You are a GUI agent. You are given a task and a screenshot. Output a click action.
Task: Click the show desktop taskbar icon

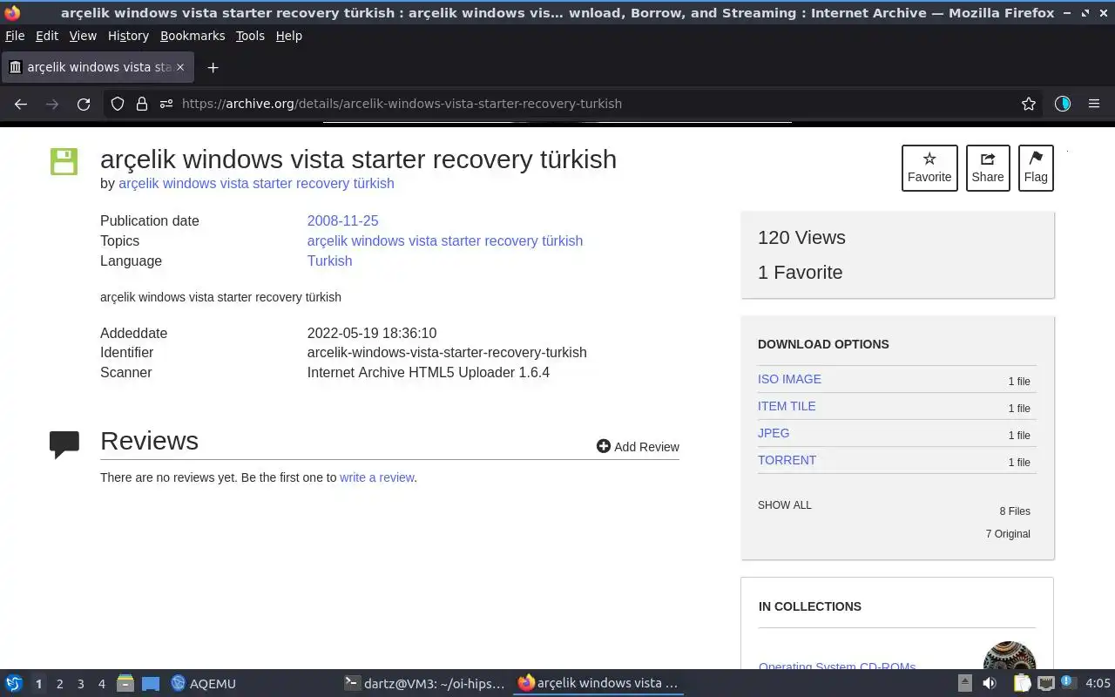click(x=151, y=684)
